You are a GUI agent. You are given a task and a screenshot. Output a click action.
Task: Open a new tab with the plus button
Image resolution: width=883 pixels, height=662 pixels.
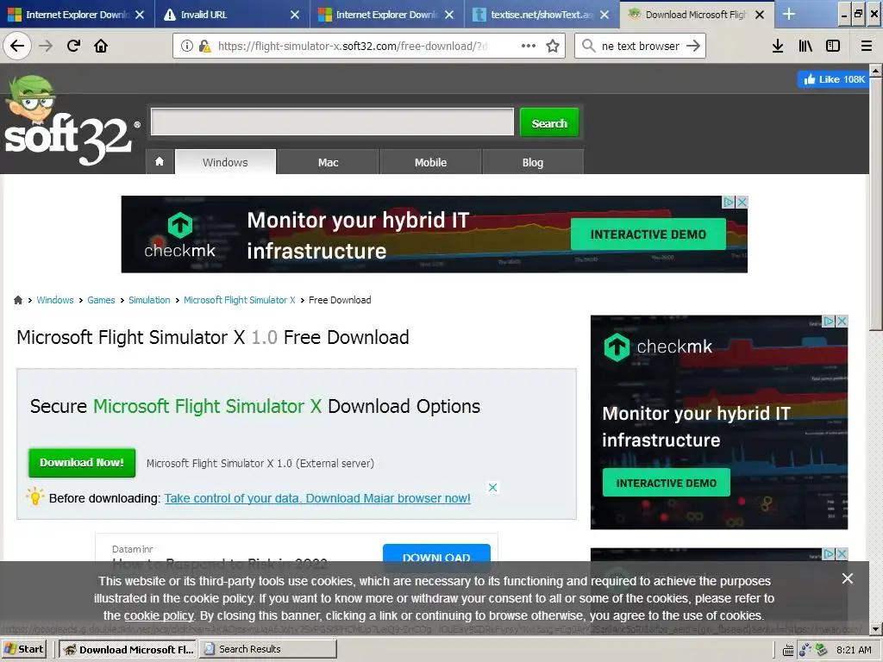click(789, 15)
